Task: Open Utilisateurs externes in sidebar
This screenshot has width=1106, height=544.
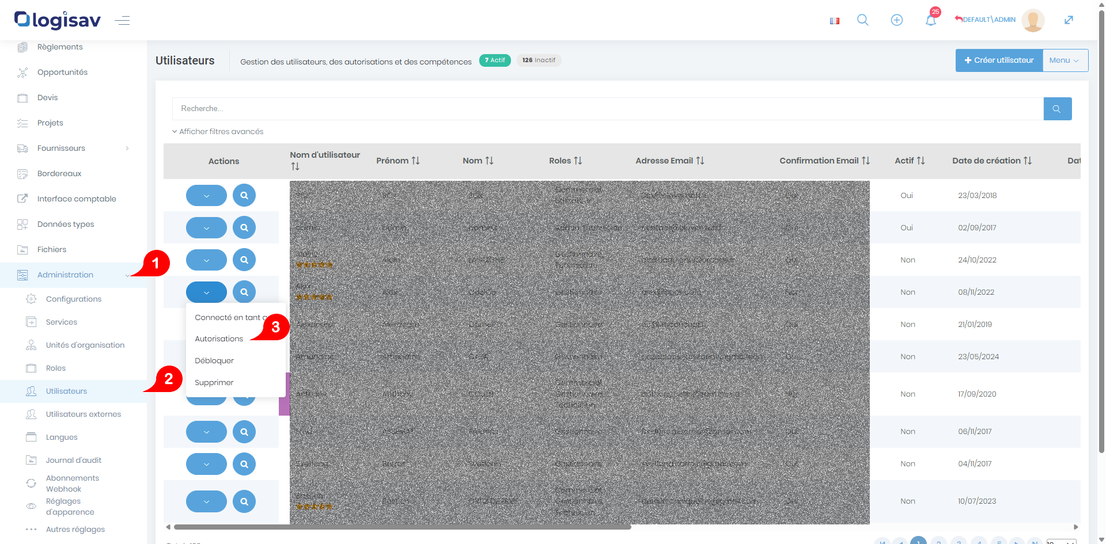Action: (x=84, y=414)
